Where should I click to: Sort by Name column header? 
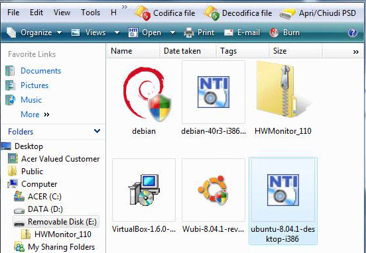[x=133, y=51]
